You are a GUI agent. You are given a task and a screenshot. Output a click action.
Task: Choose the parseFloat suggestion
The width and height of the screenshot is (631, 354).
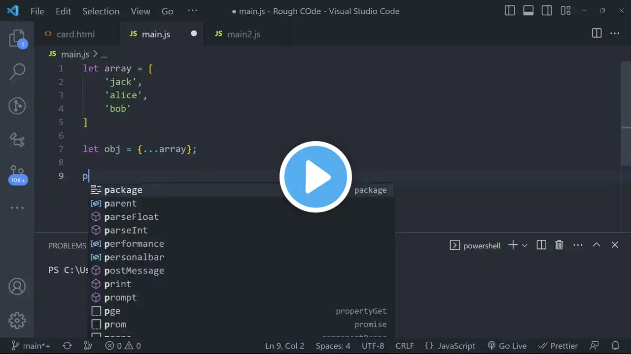click(241, 217)
